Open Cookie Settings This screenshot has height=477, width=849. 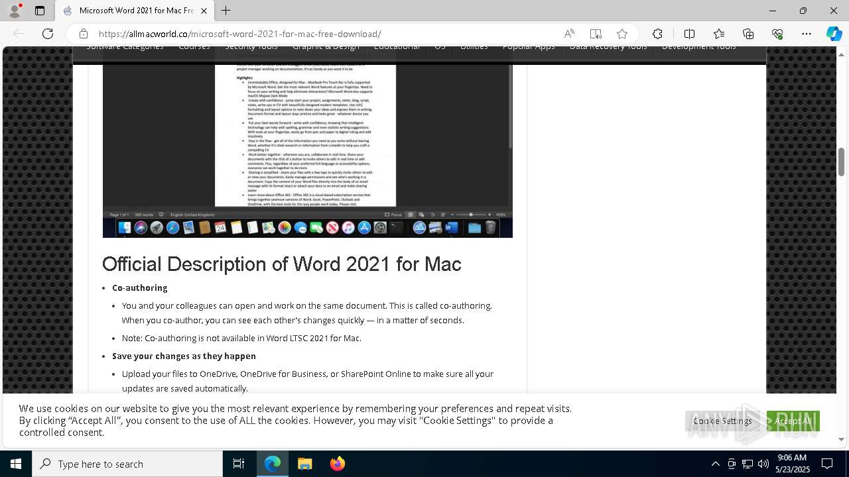[723, 421]
